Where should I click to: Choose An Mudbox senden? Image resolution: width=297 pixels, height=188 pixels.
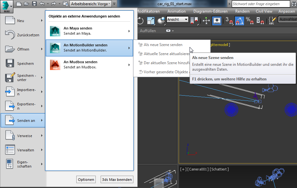[89, 65]
